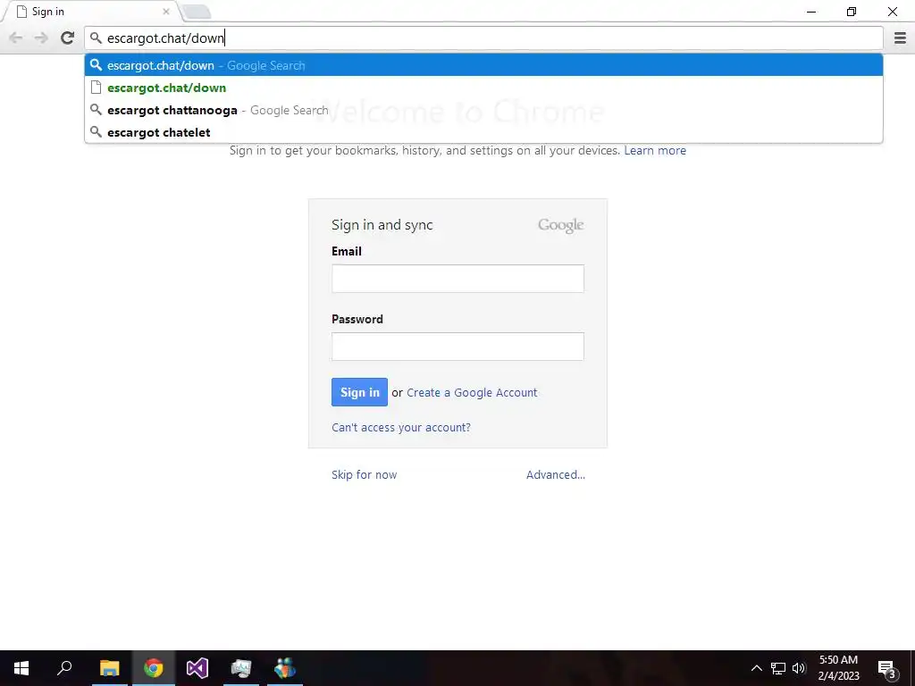Click the page icon of the URL suggestion
This screenshot has height=686, width=915.
tap(96, 88)
